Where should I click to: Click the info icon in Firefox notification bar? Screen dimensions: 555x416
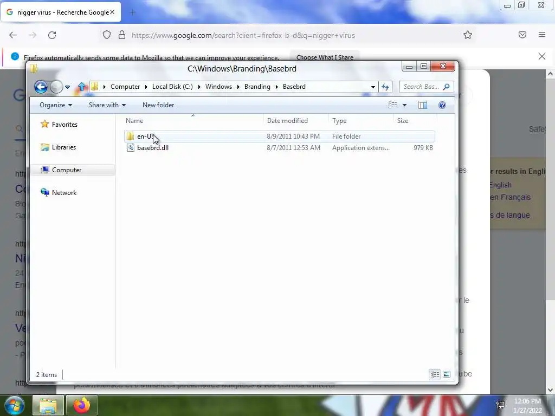[x=15, y=56]
